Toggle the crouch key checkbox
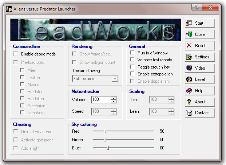The height and width of the screenshot is (165, 226). click(x=132, y=67)
